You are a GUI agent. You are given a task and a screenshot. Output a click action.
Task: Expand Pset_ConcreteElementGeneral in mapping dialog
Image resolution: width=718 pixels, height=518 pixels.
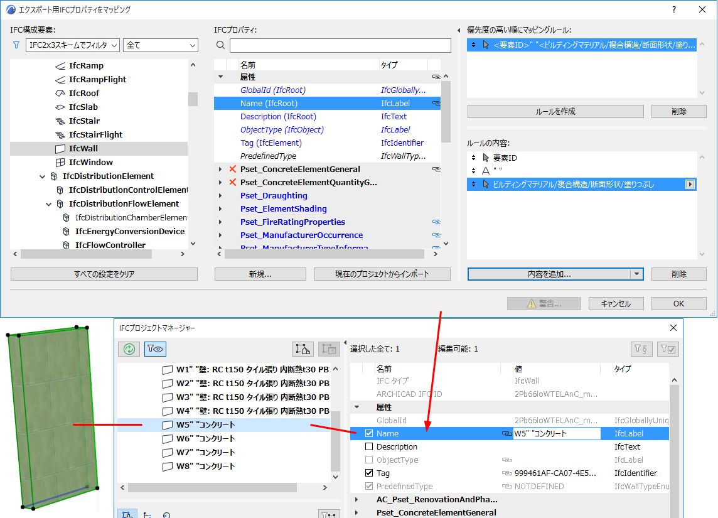pos(221,170)
